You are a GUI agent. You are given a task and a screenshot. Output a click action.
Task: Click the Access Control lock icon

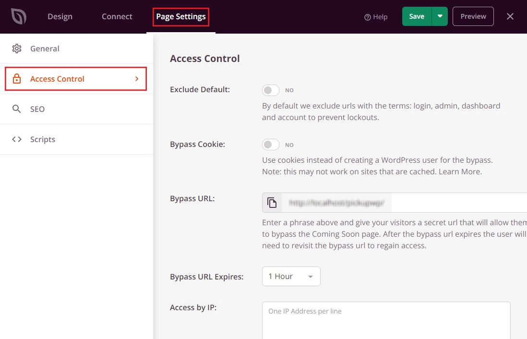coord(17,79)
